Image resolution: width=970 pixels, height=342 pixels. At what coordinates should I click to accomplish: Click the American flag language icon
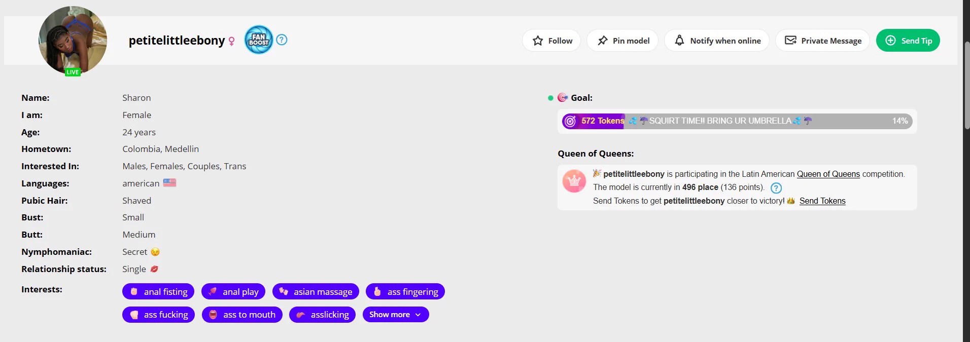[169, 182]
